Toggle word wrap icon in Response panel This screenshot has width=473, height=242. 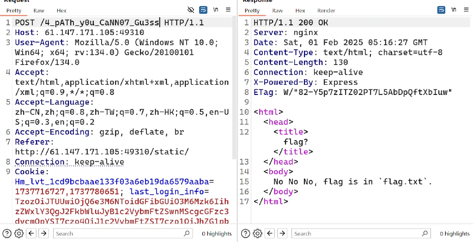tap(441, 10)
